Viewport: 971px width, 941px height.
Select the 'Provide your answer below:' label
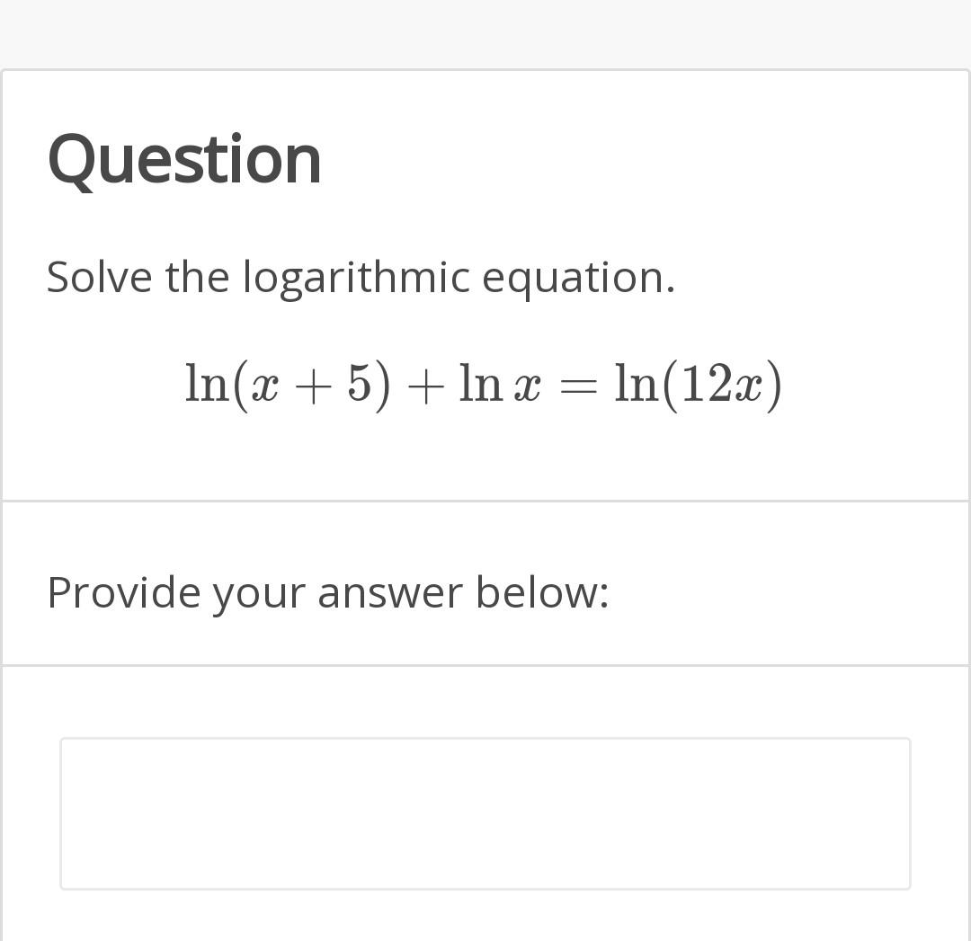[329, 591]
